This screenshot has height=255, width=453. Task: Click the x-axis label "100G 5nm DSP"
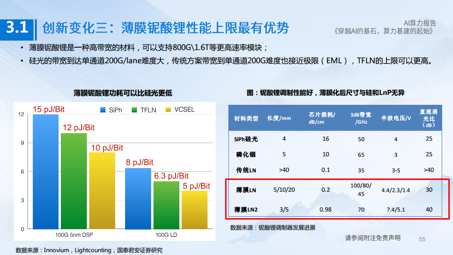click(74, 235)
